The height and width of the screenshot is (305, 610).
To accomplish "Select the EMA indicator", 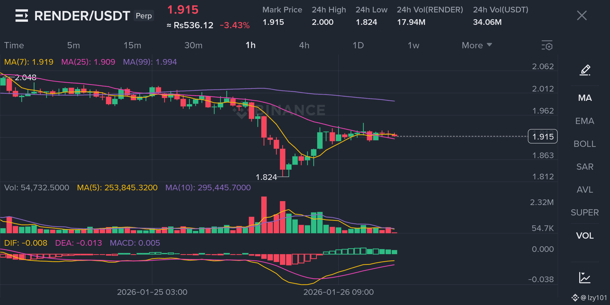I will pyautogui.click(x=585, y=121).
